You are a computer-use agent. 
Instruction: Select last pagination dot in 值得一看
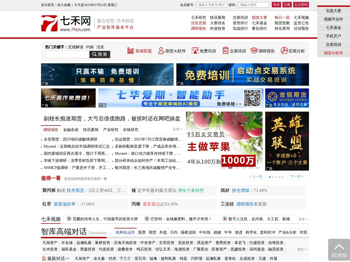tap(283, 177)
